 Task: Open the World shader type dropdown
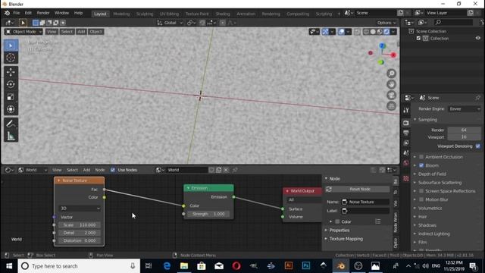click(33, 170)
